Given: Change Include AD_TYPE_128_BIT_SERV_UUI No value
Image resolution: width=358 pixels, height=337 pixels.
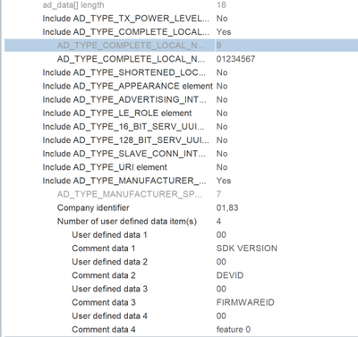Looking at the screenshot, I should coord(222,140).
